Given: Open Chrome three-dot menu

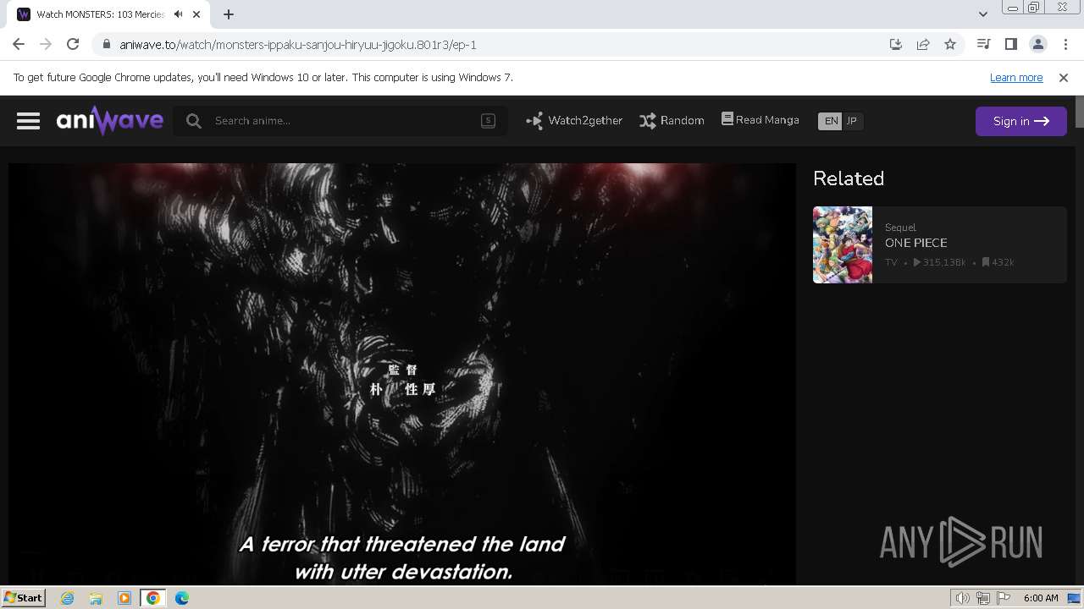Looking at the screenshot, I should click(x=1065, y=44).
